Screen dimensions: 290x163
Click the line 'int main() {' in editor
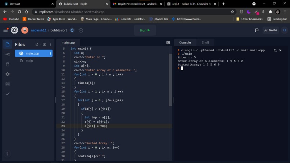81,49
